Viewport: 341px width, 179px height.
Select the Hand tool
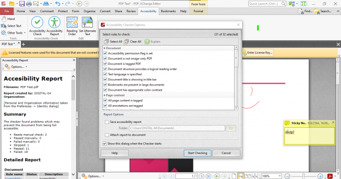(8, 19)
